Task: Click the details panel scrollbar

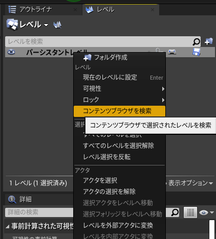Action: pyautogui.click(x=212, y=229)
